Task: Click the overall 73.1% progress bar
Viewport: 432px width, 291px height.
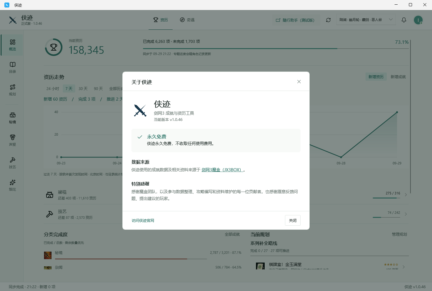Action: 276,48
